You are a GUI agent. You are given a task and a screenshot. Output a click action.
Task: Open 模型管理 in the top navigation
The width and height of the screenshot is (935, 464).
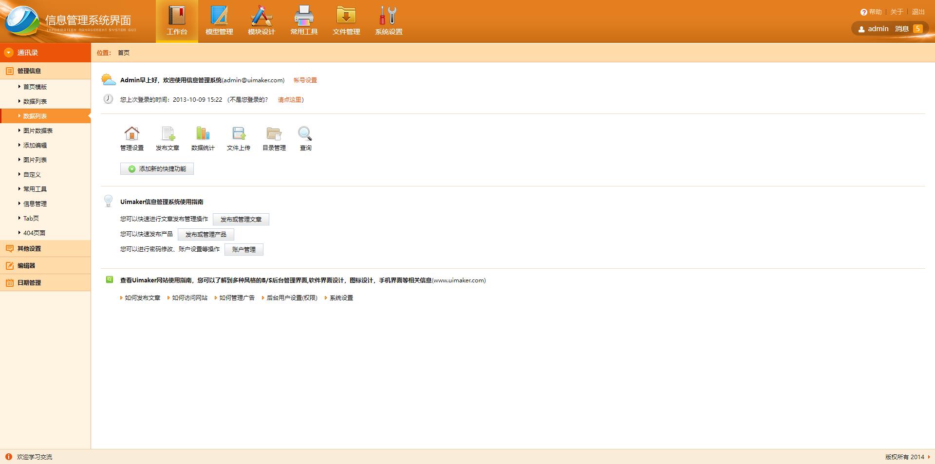coord(219,21)
